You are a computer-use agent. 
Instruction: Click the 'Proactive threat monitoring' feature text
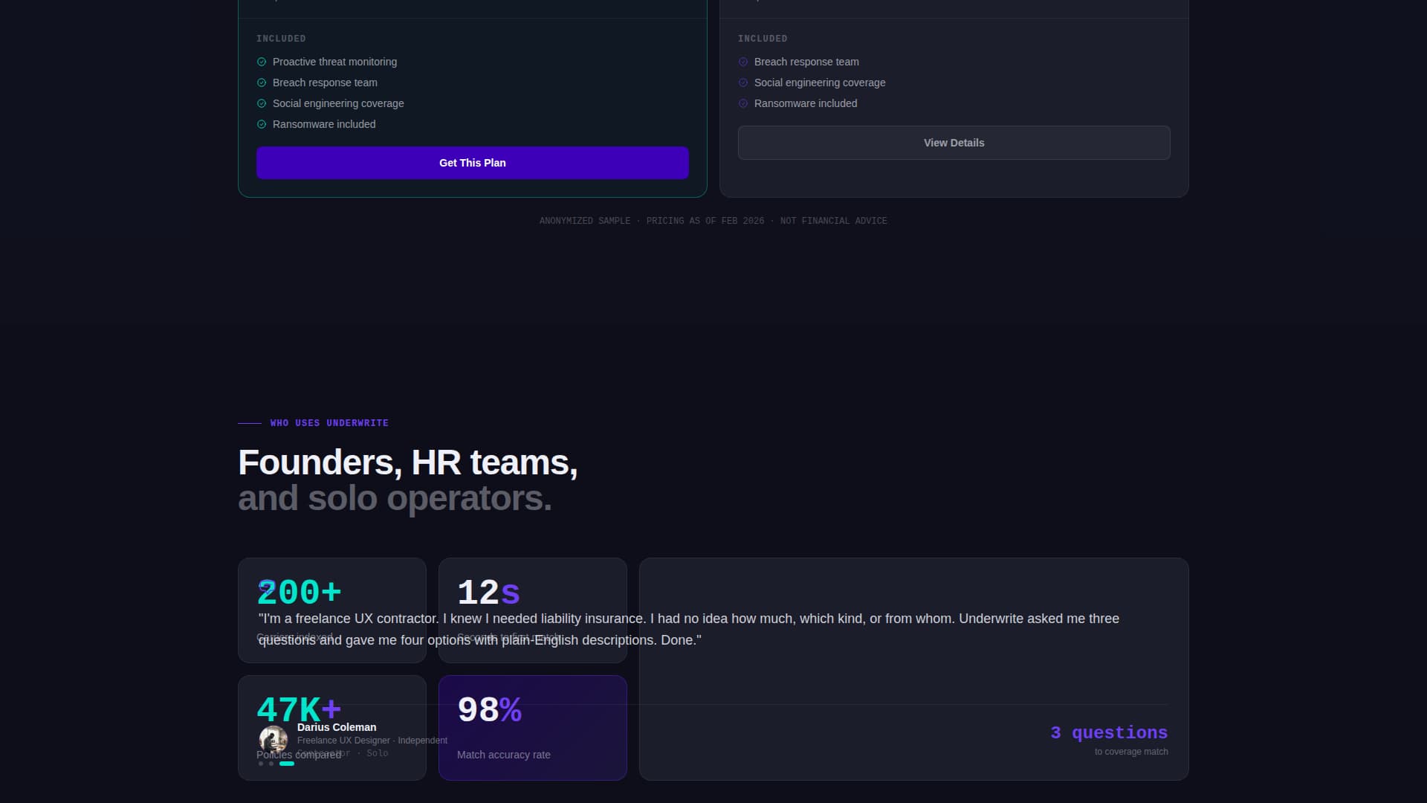334,62
